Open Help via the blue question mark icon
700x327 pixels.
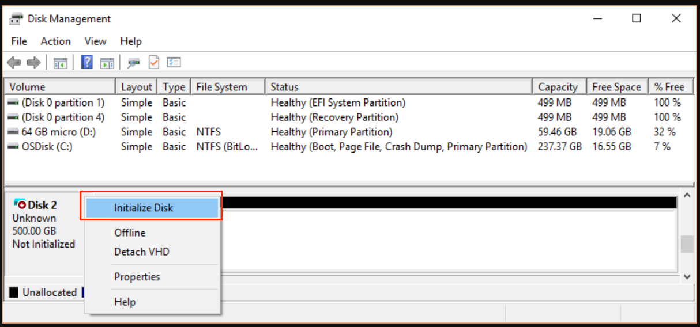87,62
